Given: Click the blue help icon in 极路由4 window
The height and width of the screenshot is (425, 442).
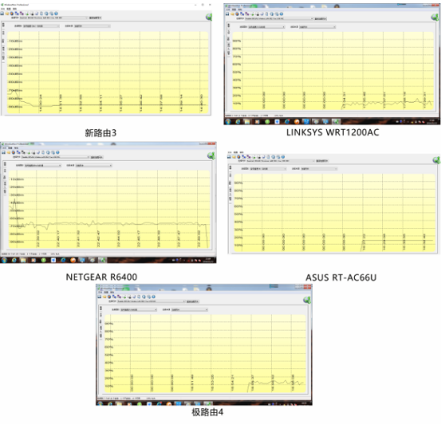Looking at the screenshot, I should coord(153,297).
